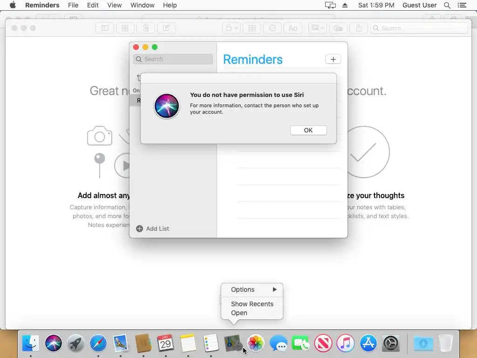Click the green zoom button on Reminders window
477x358 pixels.
pos(155,47)
